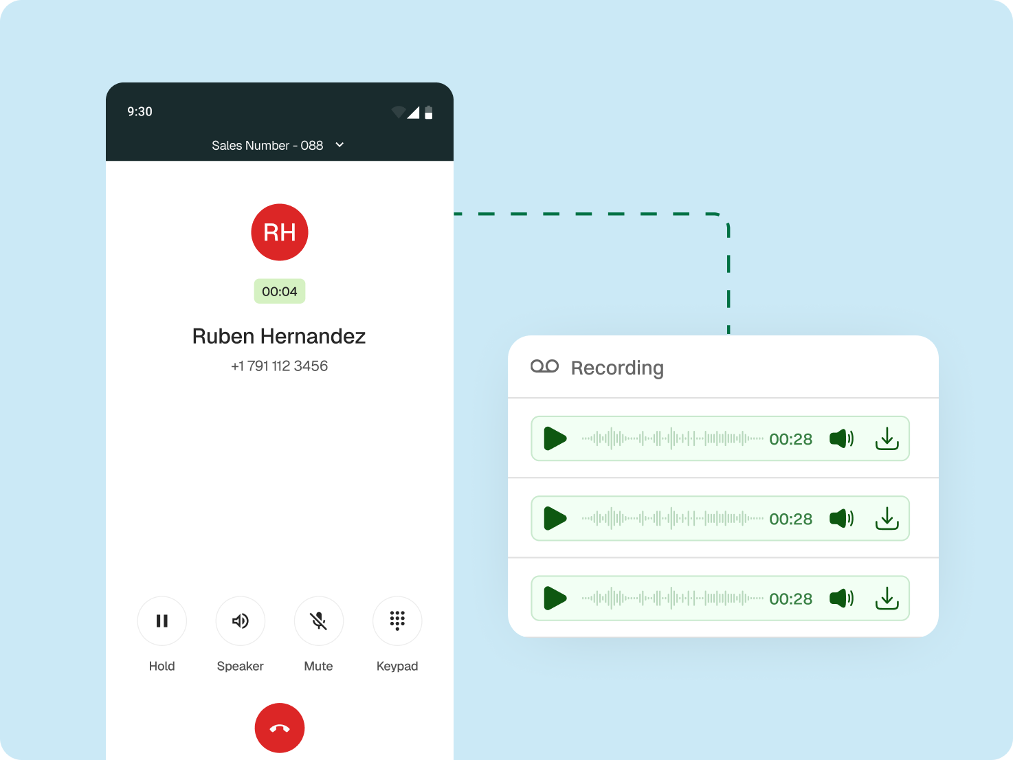Expand the caller line selection chevron
The height and width of the screenshot is (760, 1013).
pyautogui.click(x=339, y=145)
